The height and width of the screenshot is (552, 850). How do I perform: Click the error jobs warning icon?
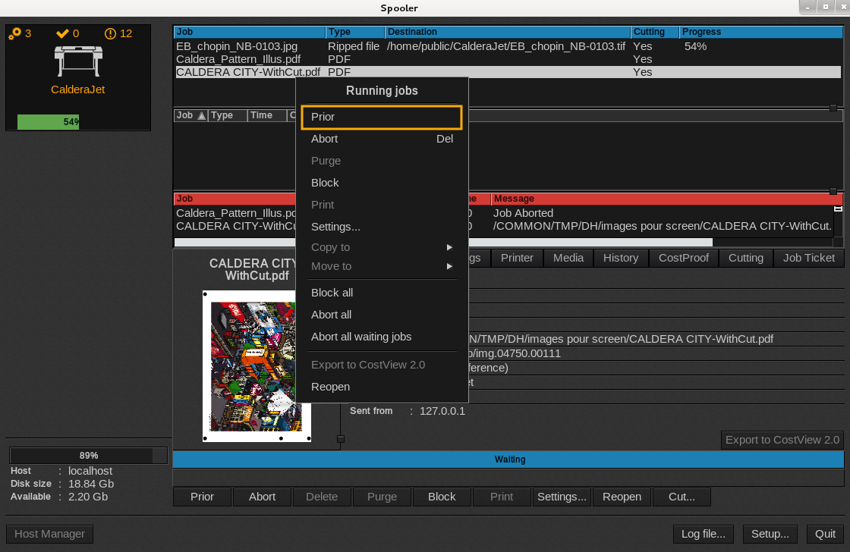tap(110, 33)
